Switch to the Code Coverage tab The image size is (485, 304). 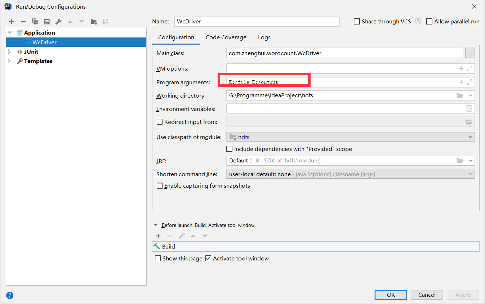226,37
